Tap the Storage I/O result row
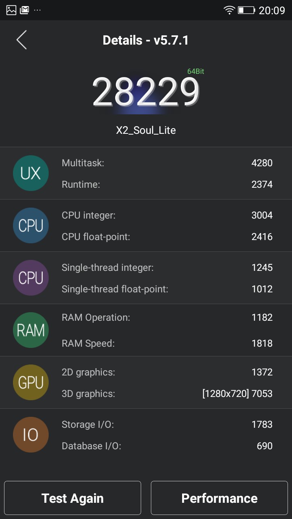This screenshot has width=292, height=519. point(167,425)
